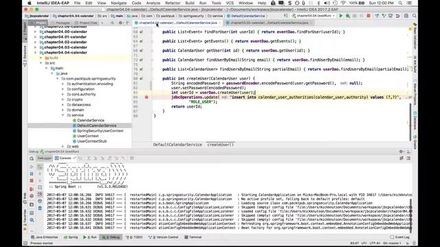Open the Java Enterprise tool window
Screen dimensions: 440x247
45,237
